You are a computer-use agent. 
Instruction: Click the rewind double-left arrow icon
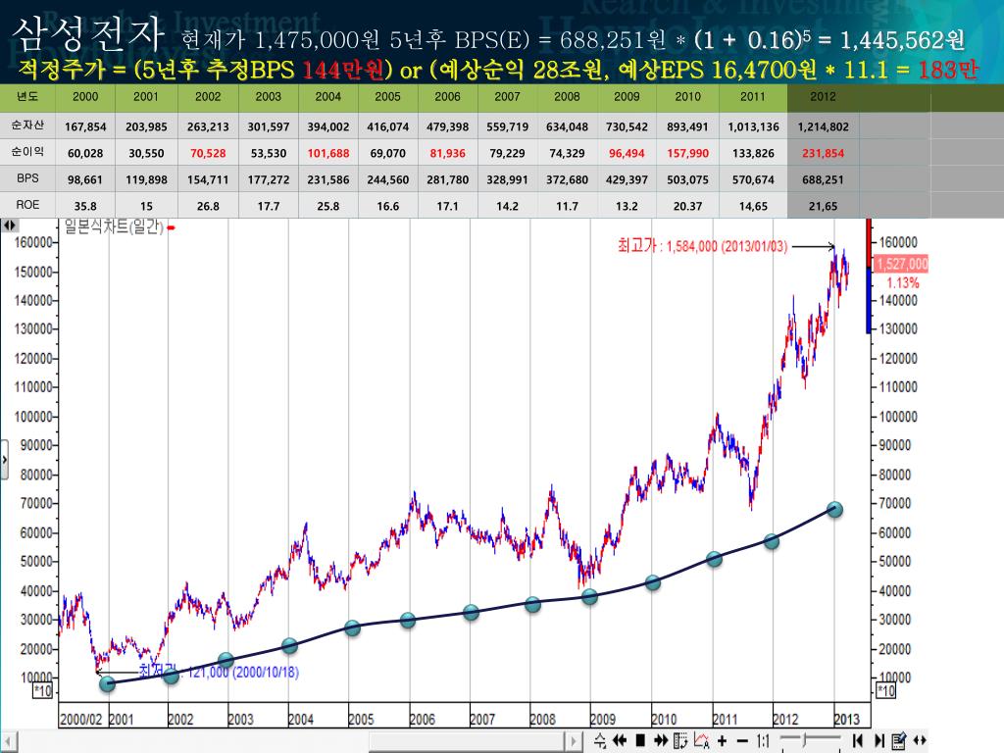click(620, 741)
